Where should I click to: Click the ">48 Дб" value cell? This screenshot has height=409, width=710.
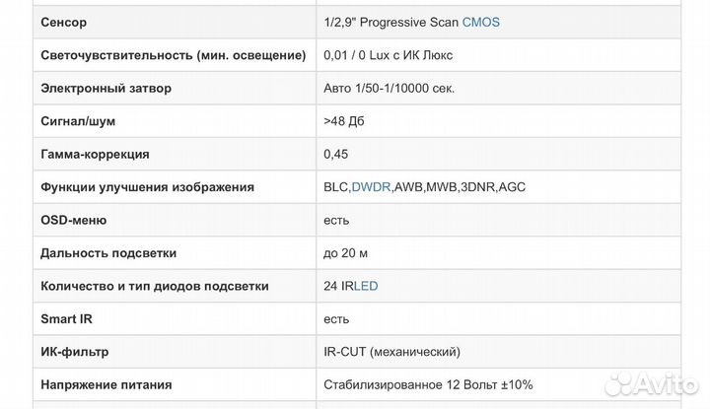350,121
